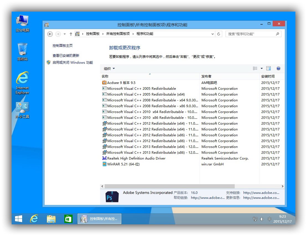Click the magnifier icon in the search box
This screenshot has height=236, width=307.
(x=277, y=34)
